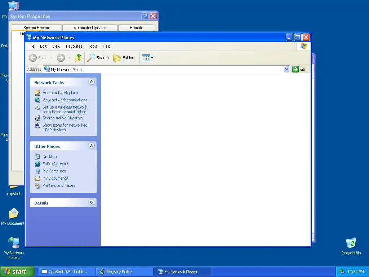This screenshot has height=277, width=369.
Task: Maximize the My Network Places window
Action: (298, 38)
